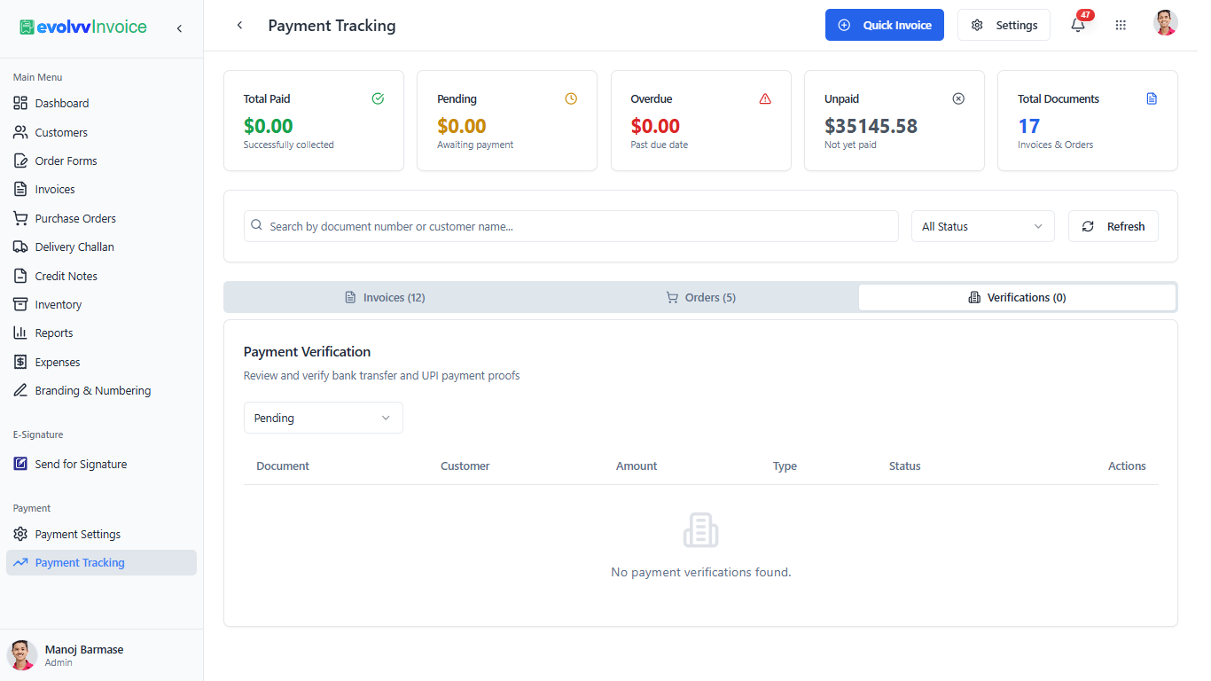
Task: Open the Send for Signature link
Action: [x=101, y=464]
